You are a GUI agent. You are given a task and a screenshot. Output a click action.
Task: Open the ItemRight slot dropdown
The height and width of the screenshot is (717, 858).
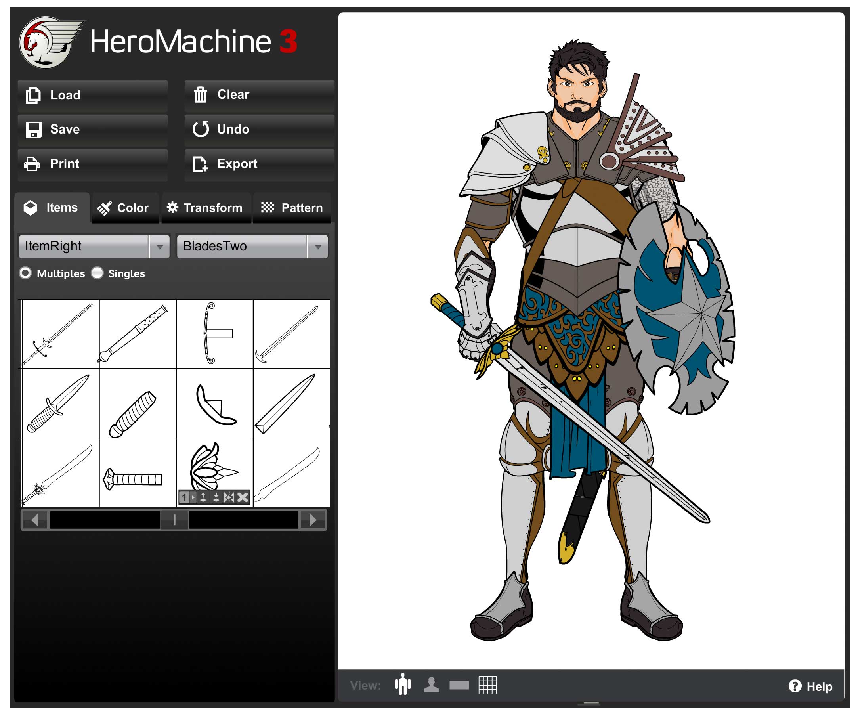[159, 247]
